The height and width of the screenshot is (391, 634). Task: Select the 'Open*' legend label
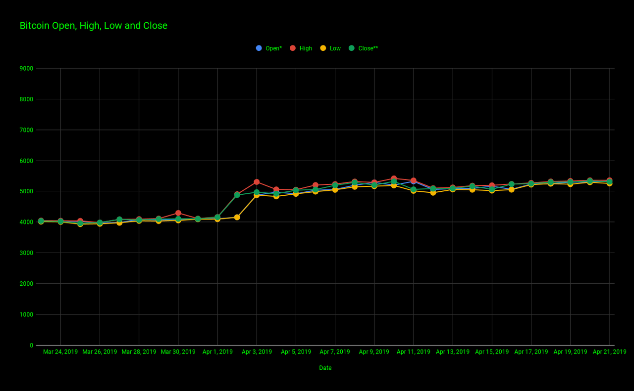click(274, 48)
